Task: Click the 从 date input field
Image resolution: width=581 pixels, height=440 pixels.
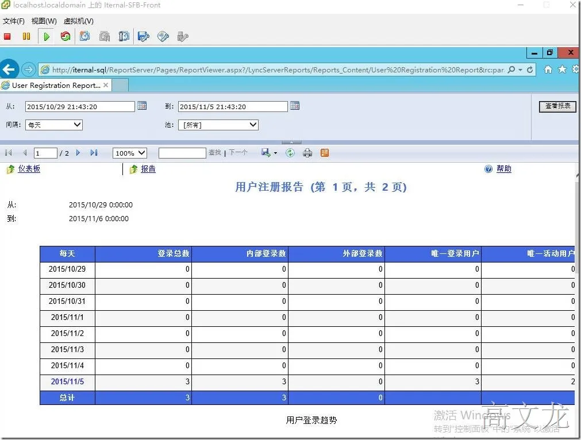Action: tap(80, 107)
